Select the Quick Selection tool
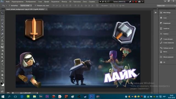 click(x=2, y=23)
